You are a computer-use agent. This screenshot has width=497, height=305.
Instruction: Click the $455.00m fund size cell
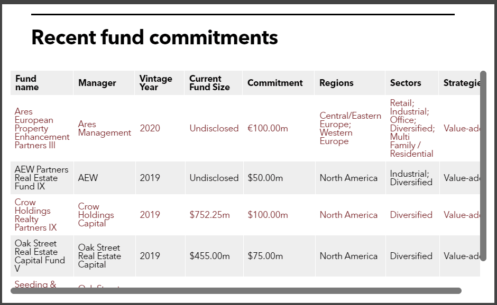[x=209, y=256]
